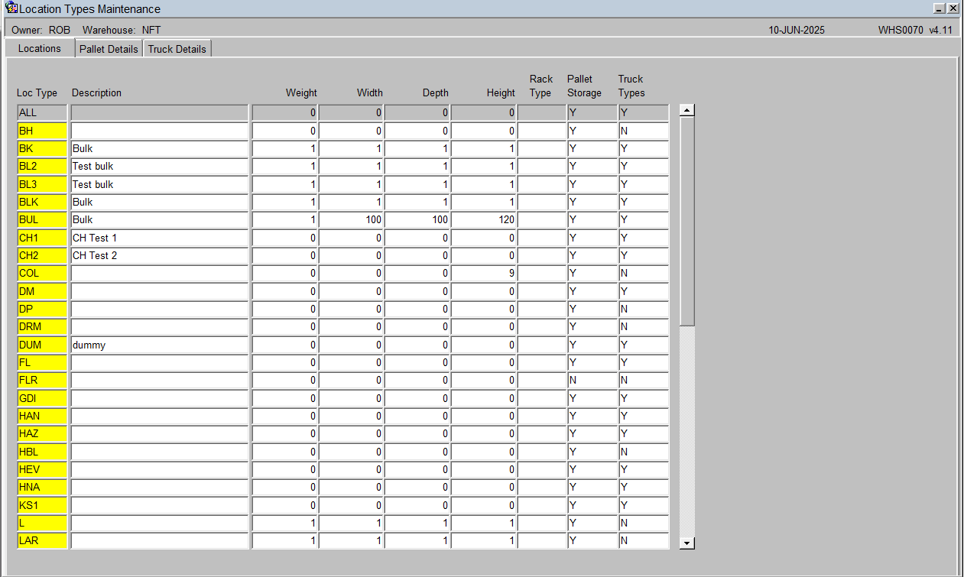The height and width of the screenshot is (577, 964).
Task: Select the Locations tab
Action: pyautogui.click(x=40, y=48)
